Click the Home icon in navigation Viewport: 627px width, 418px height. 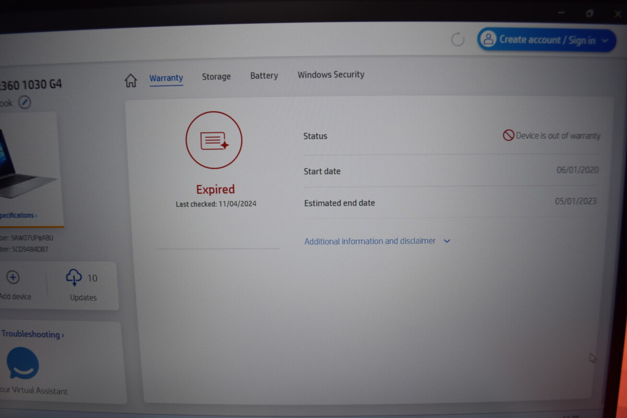tap(131, 80)
